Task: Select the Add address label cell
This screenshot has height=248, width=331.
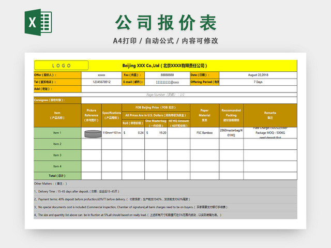Action: coord(57,89)
